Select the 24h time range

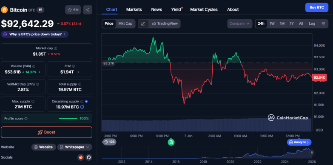261,23
